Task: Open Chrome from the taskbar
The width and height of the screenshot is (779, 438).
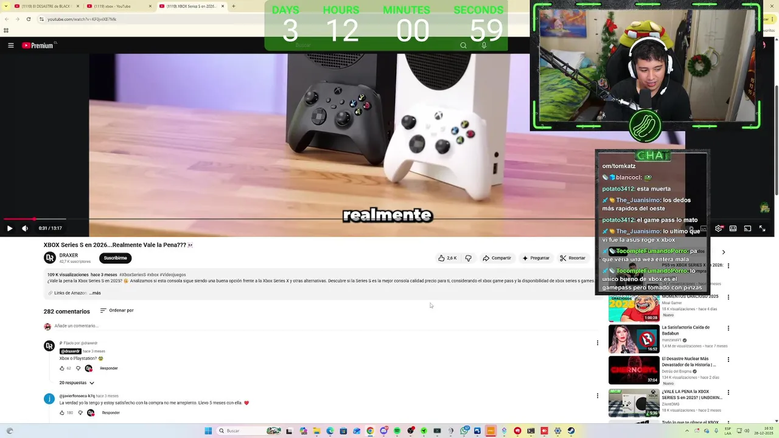Action: point(370,431)
